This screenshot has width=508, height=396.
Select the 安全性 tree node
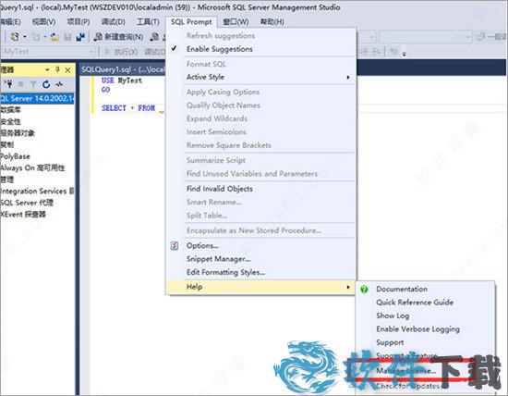click(x=10, y=121)
